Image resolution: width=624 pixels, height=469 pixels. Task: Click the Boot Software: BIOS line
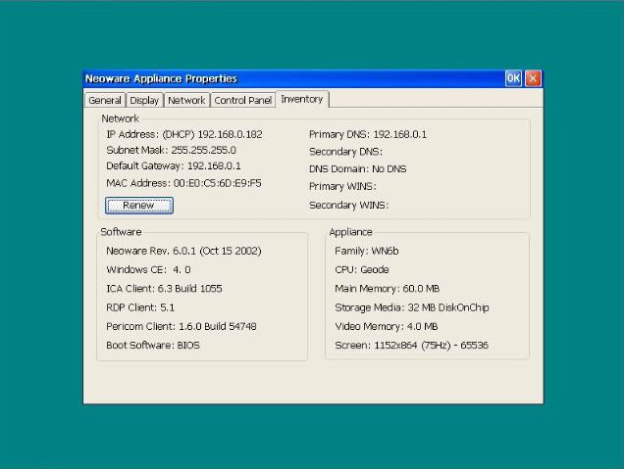coord(153,345)
